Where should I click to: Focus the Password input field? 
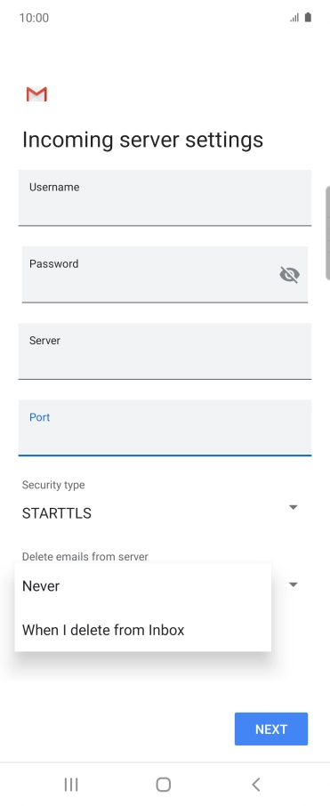(x=165, y=275)
